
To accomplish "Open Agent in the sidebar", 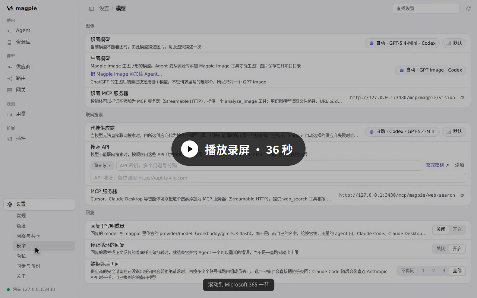I will tap(39, 31).
